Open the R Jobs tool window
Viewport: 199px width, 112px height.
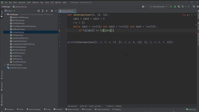click(47, 109)
